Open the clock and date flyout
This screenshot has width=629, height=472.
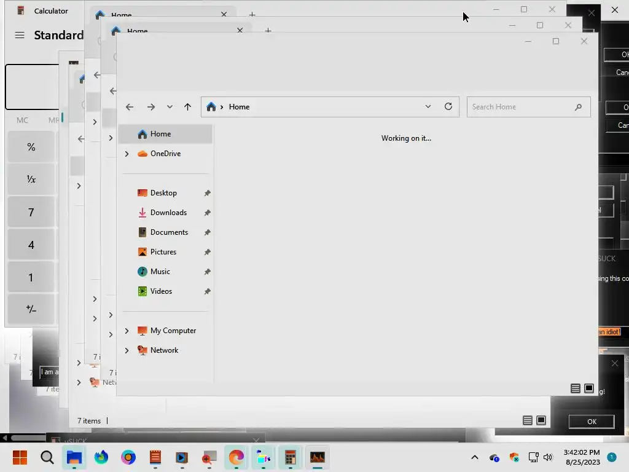[x=582, y=457]
